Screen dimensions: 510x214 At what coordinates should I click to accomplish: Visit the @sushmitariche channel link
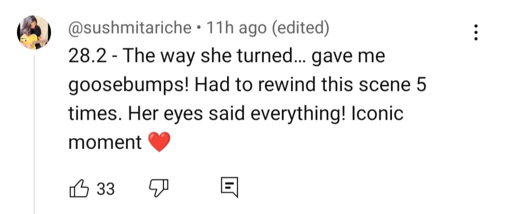130,28
